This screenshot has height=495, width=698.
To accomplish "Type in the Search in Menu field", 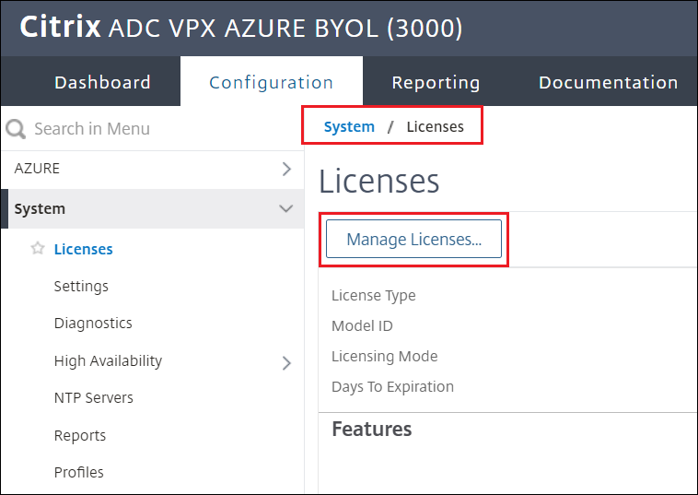I will 157,129.
